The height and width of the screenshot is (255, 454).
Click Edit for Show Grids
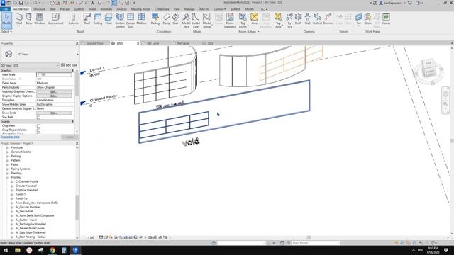click(54, 113)
